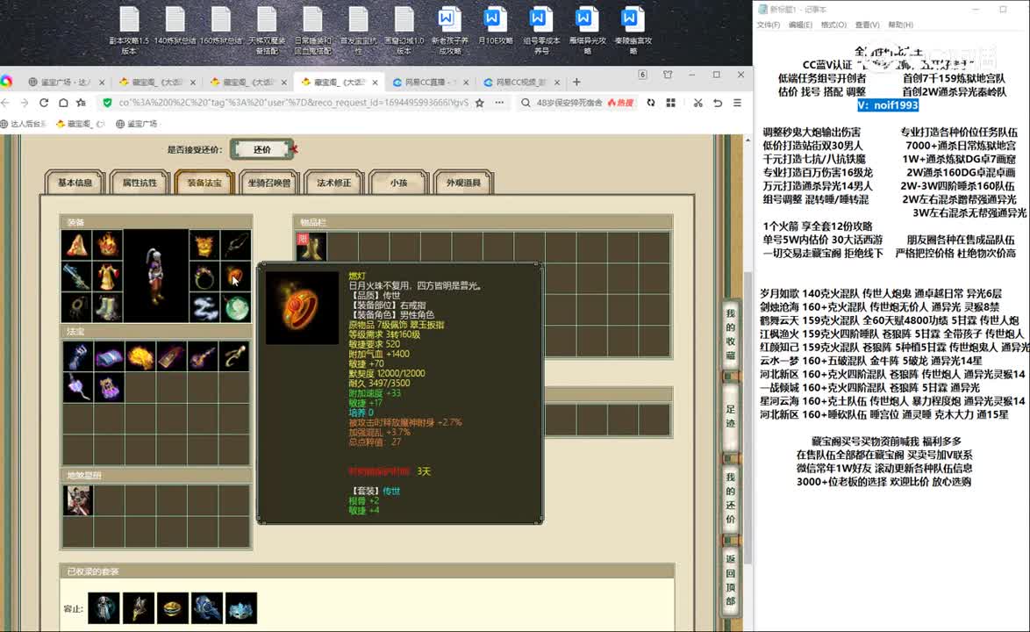Select the golden lion-mask equipment icon
Screen dimensions: 1030x632
click(x=204, y=245)
